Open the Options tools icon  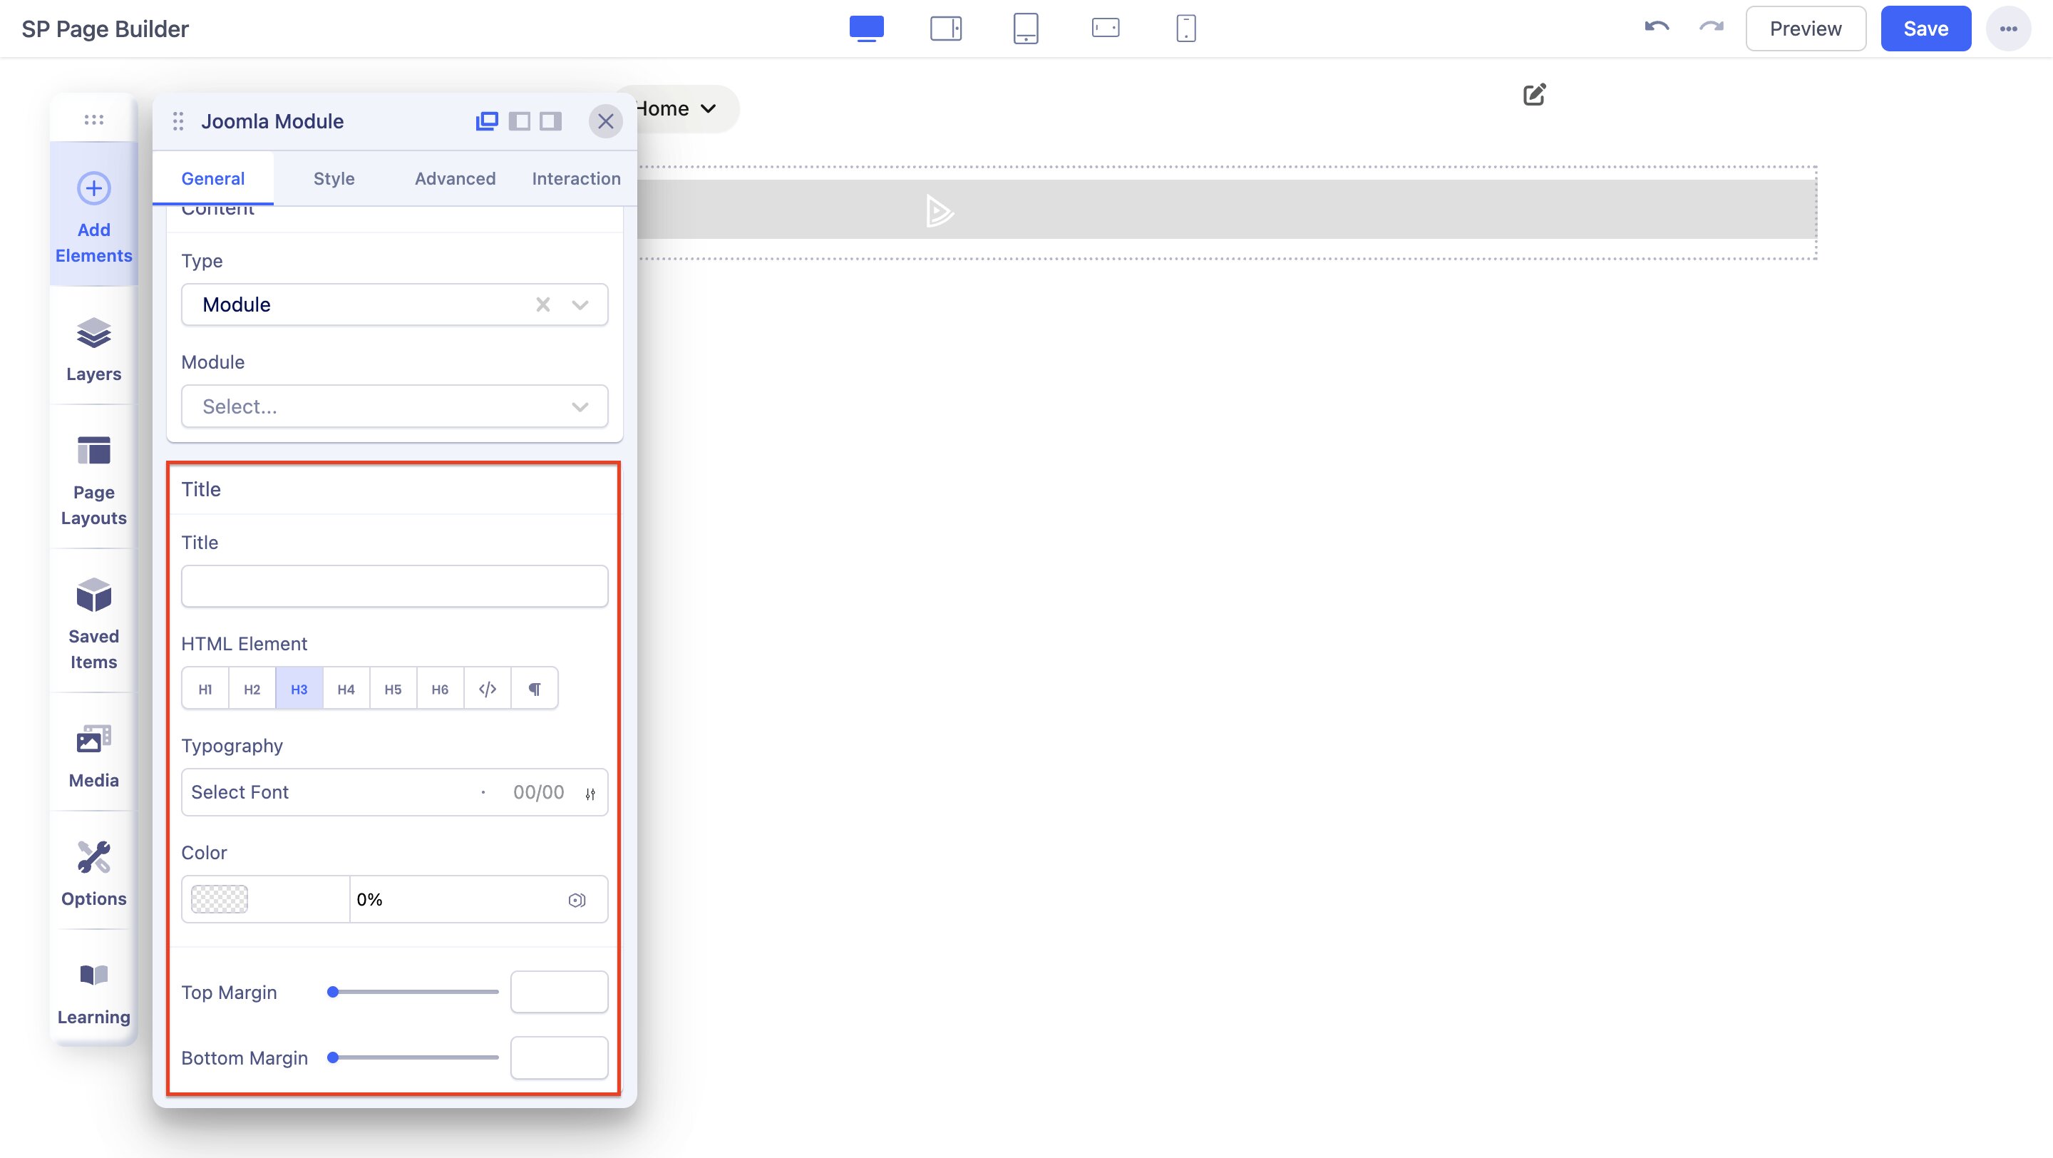[93, 873]
